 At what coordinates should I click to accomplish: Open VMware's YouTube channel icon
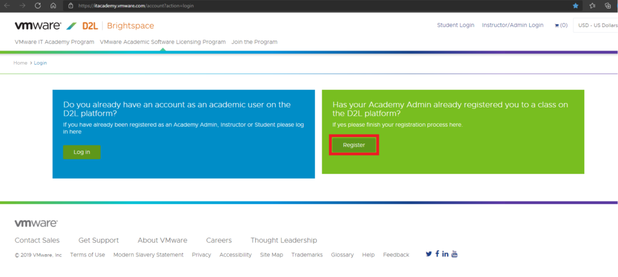point(454,253)
